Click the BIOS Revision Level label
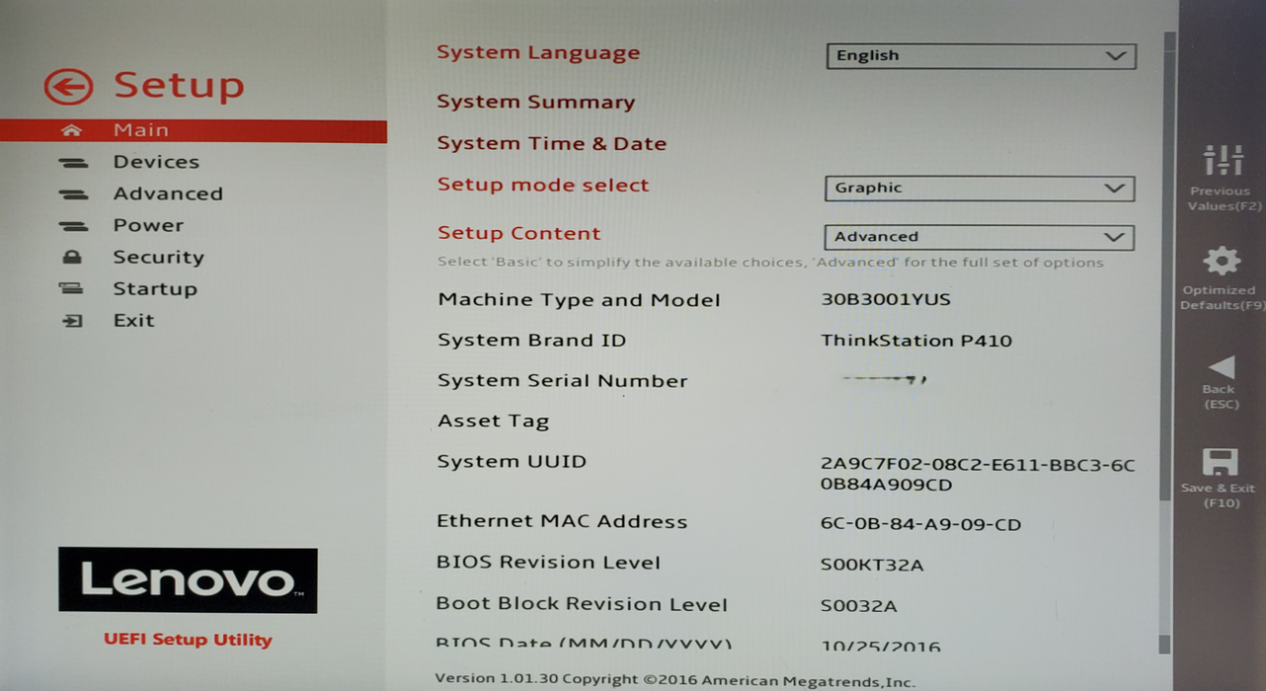This screenshot has width=1266, height=691. click(548, 563)
